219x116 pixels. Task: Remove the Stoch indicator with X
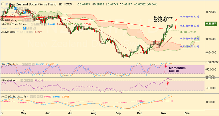33,64
